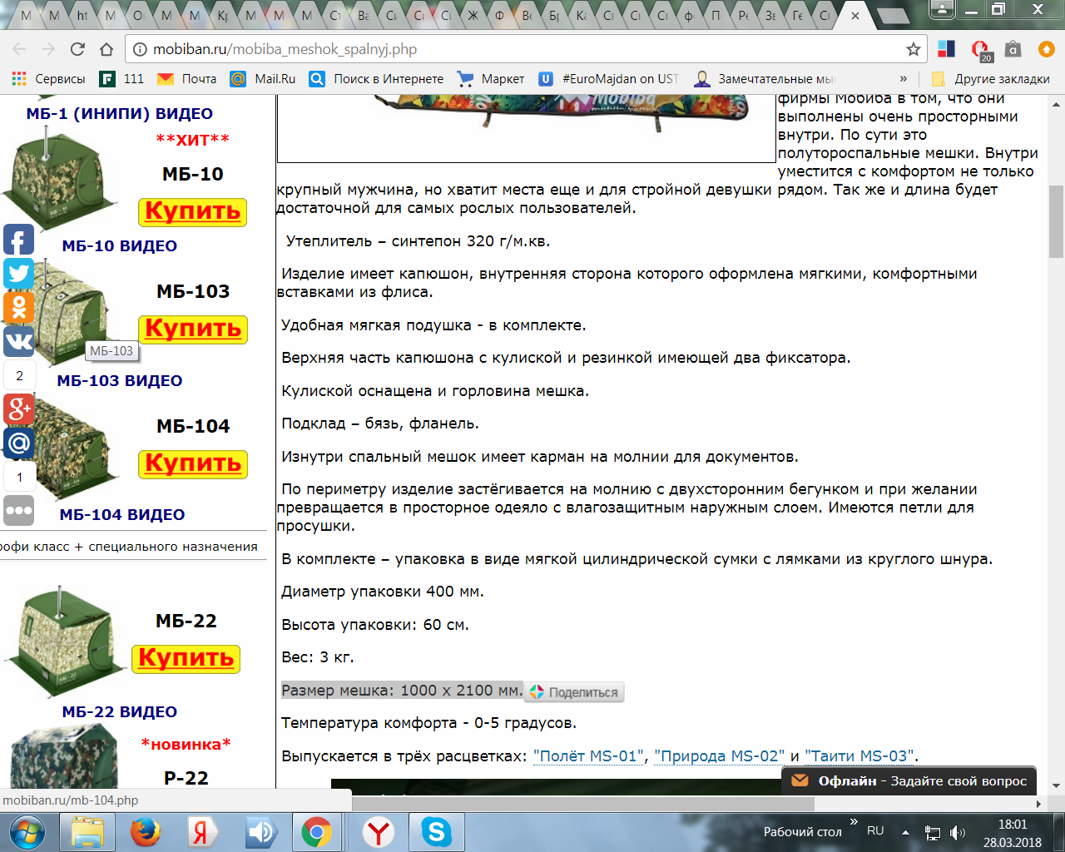Bookmark this page with star icon

[913, 49]
